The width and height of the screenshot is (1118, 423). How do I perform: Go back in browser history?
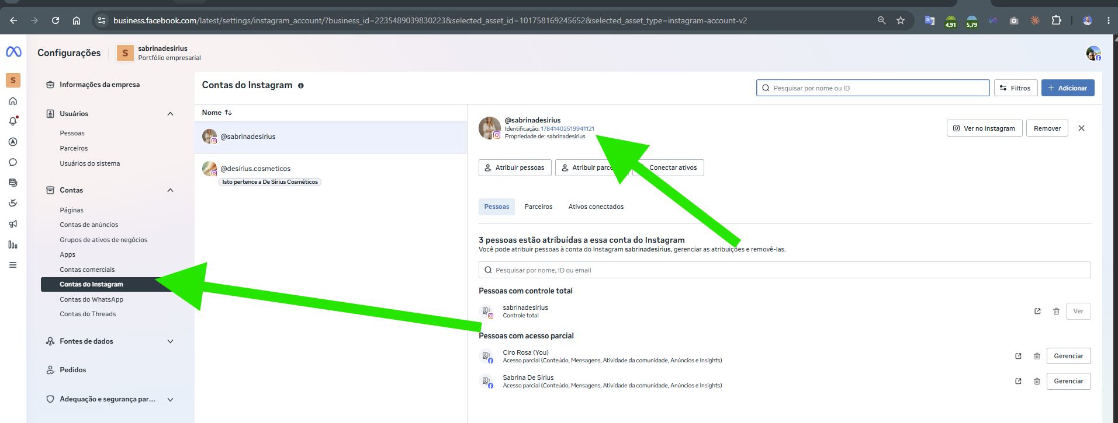pos(13,20)
